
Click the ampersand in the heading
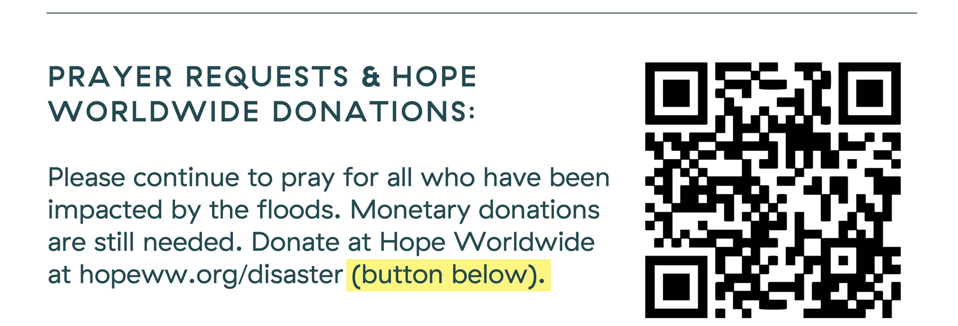(x=371, y=77)
